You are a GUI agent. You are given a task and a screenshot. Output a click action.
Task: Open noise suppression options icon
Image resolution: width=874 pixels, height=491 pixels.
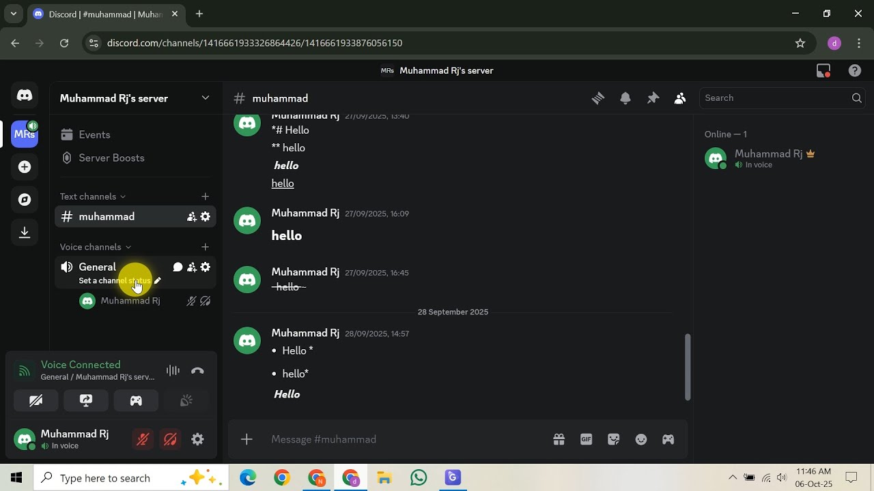tap(173, 371)
